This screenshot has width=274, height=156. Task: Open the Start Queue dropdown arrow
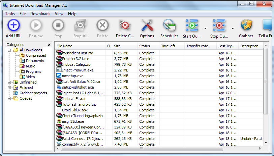(205, 28)
